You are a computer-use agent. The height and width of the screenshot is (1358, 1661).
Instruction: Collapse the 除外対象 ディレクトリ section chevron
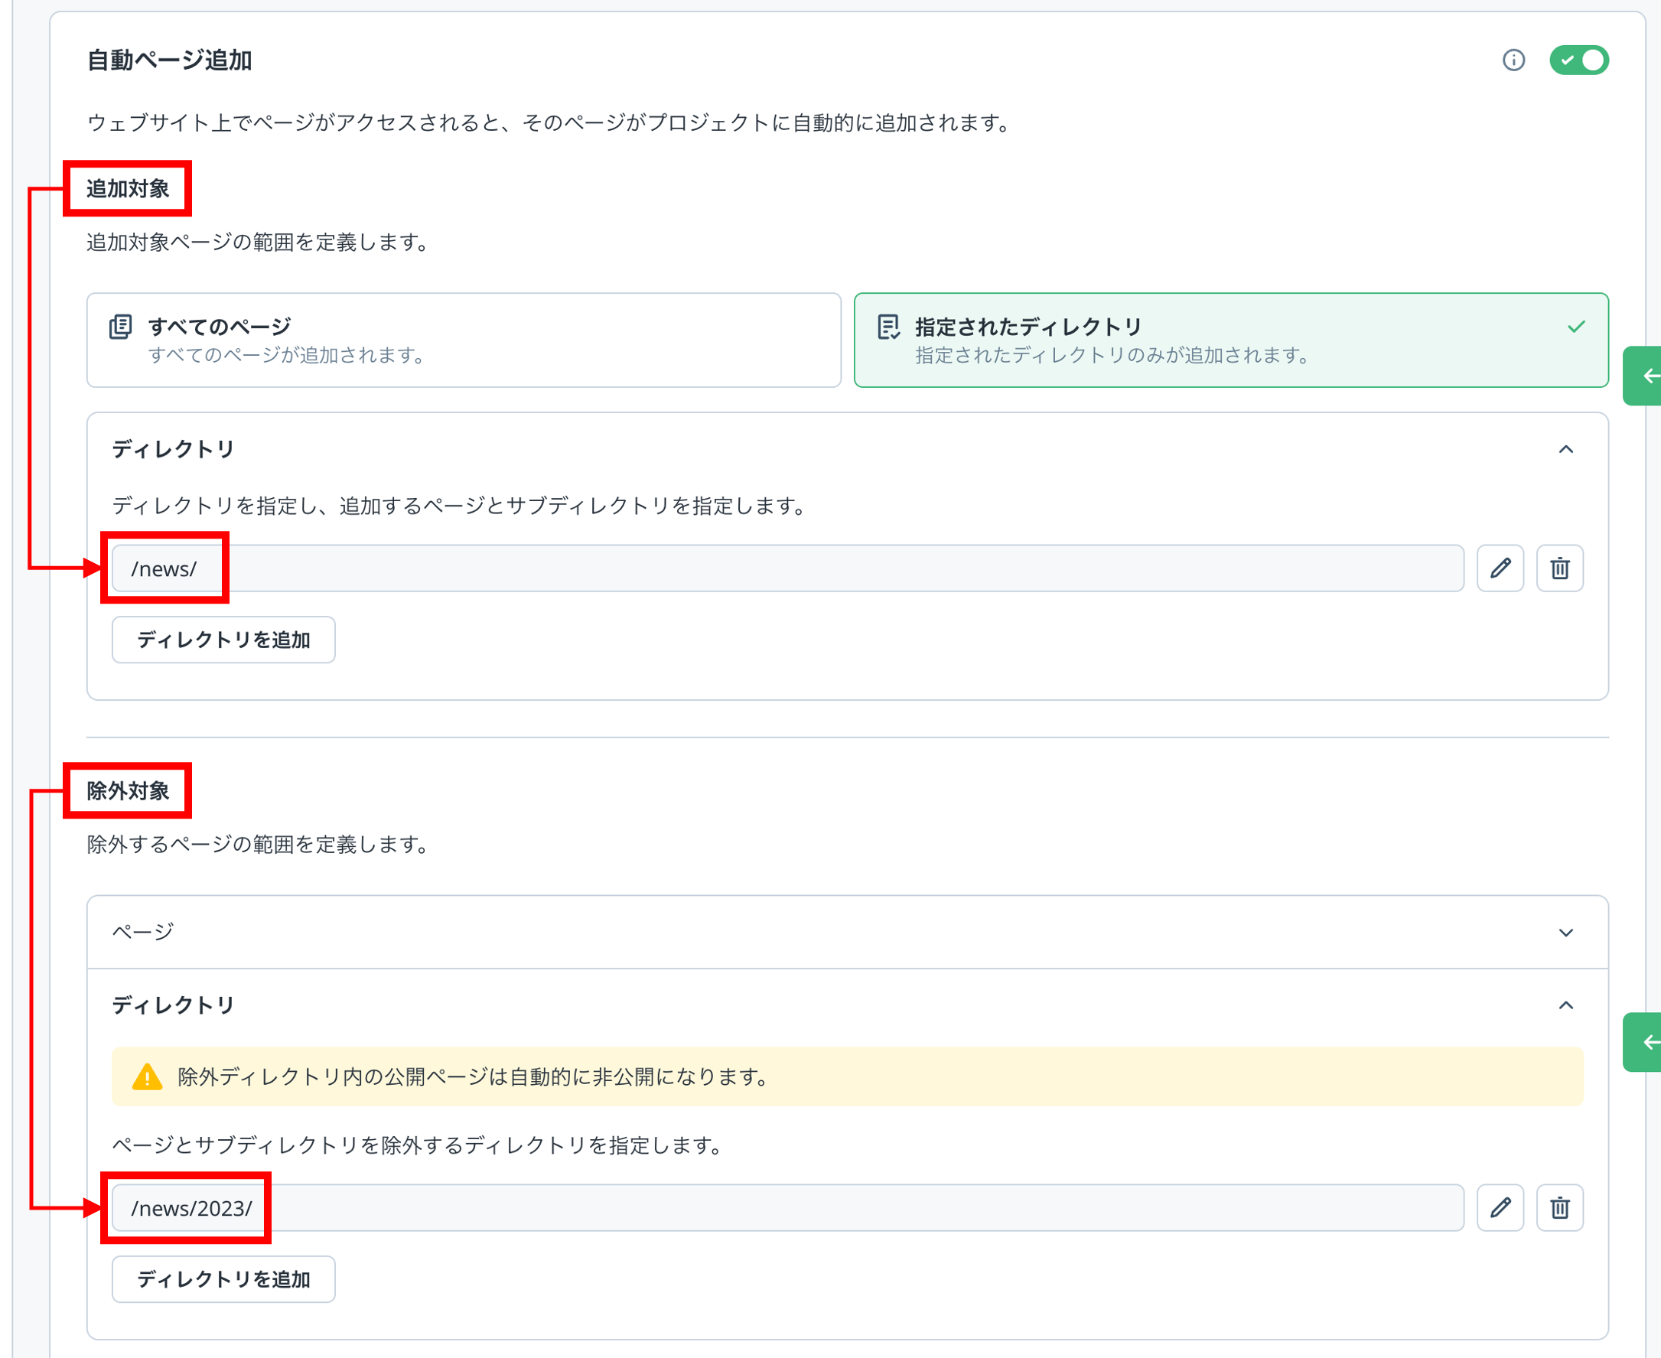pyautogui.click(x=1565, y=1006)
